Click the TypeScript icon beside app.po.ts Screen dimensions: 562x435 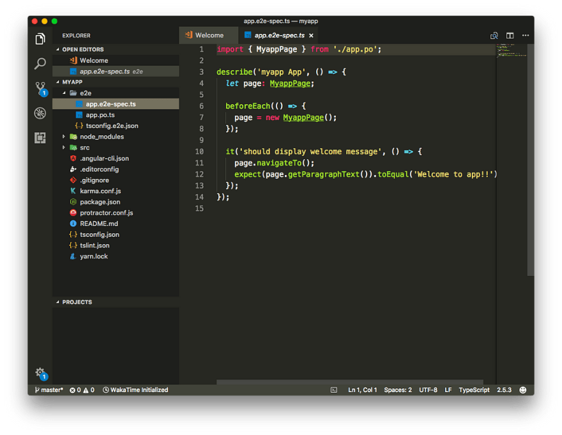pos(79,115)
